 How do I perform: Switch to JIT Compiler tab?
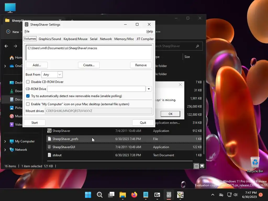(x=145, y=39)
